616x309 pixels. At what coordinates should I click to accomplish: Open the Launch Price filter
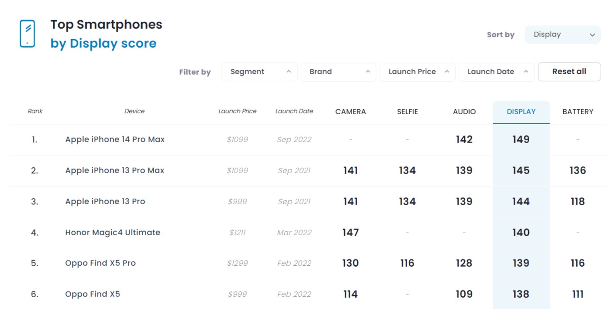(x=417, y=72)
